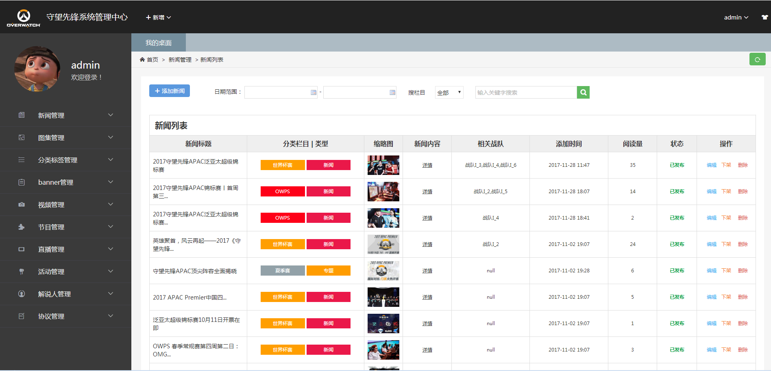
Task: Click the red OWPS tag in second row
Action: click(283, 192)
